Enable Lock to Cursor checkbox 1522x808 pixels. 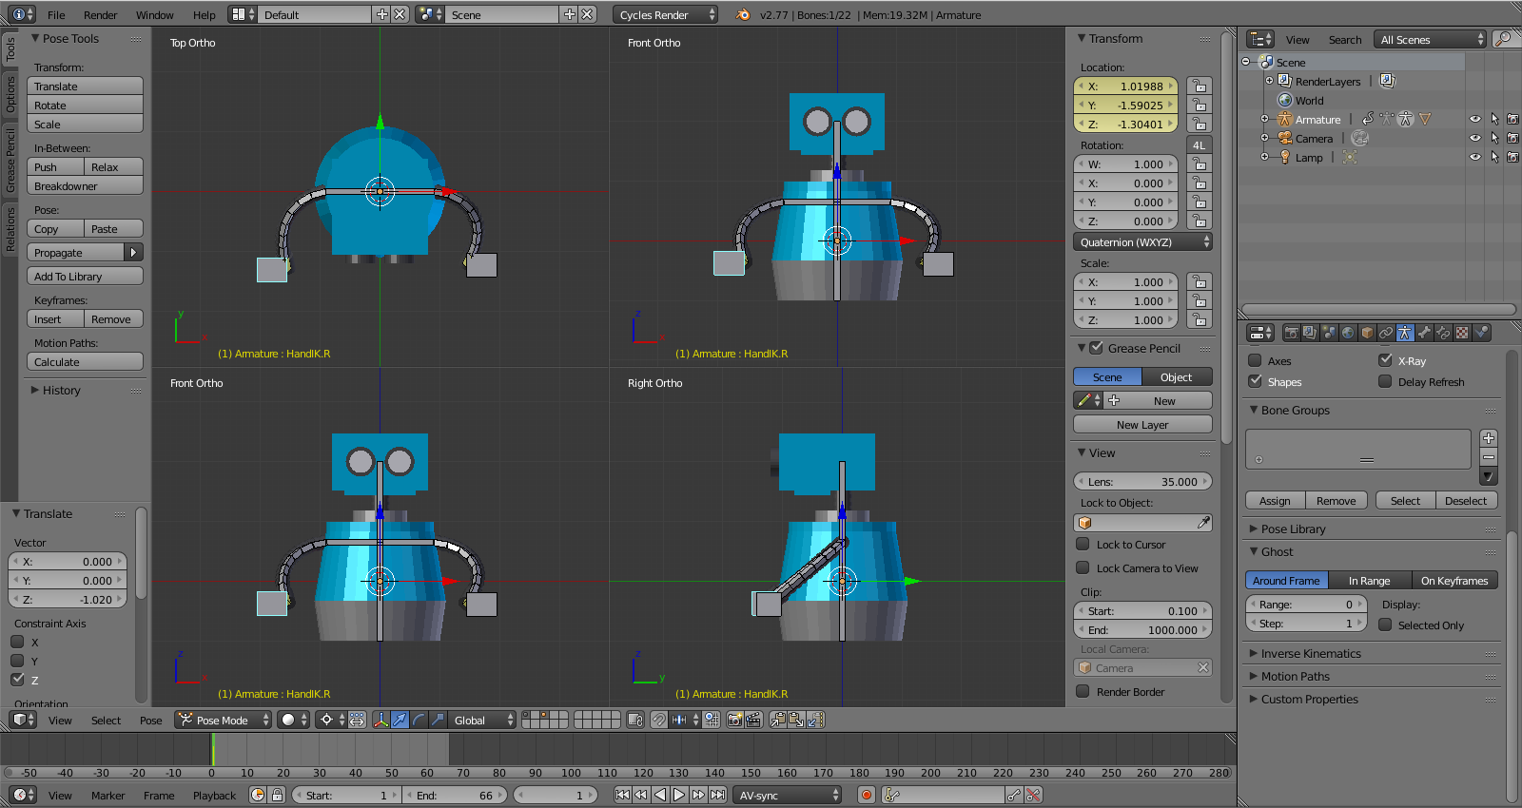(1083, 545)
